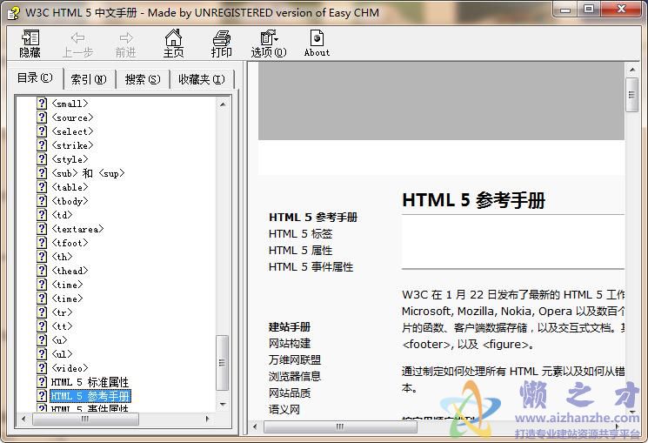Open the <td> topic in contents
The width and height of the screenshot is (648, 443).
coord(62,215)
